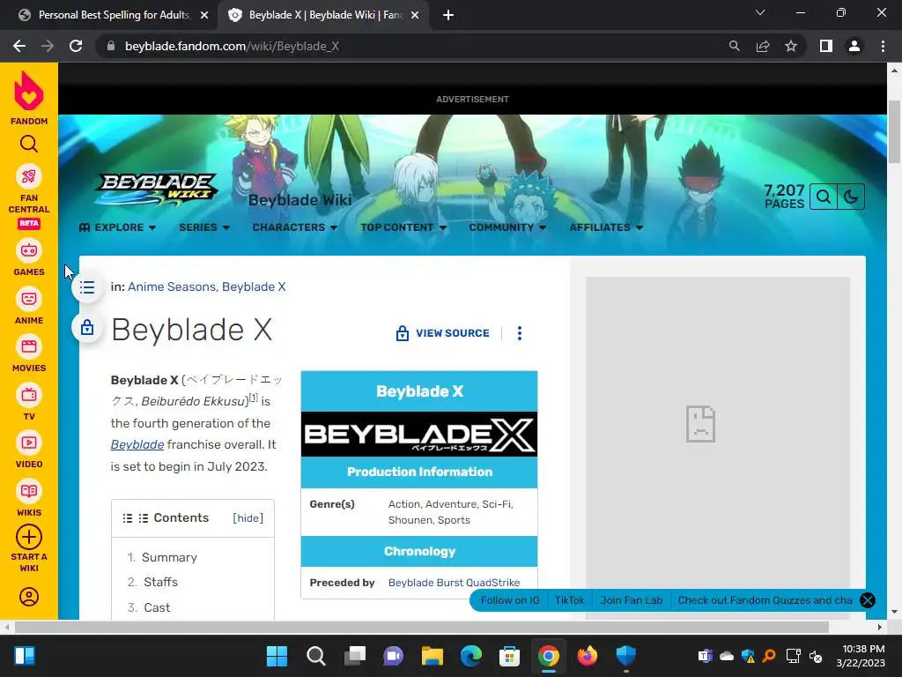
Task: Click the Beyblade X logo image in infobox
Action: point(419,434)
